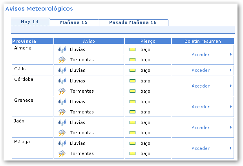
Task: Click the storm icon in Almería row
Action: pos(62,60)
